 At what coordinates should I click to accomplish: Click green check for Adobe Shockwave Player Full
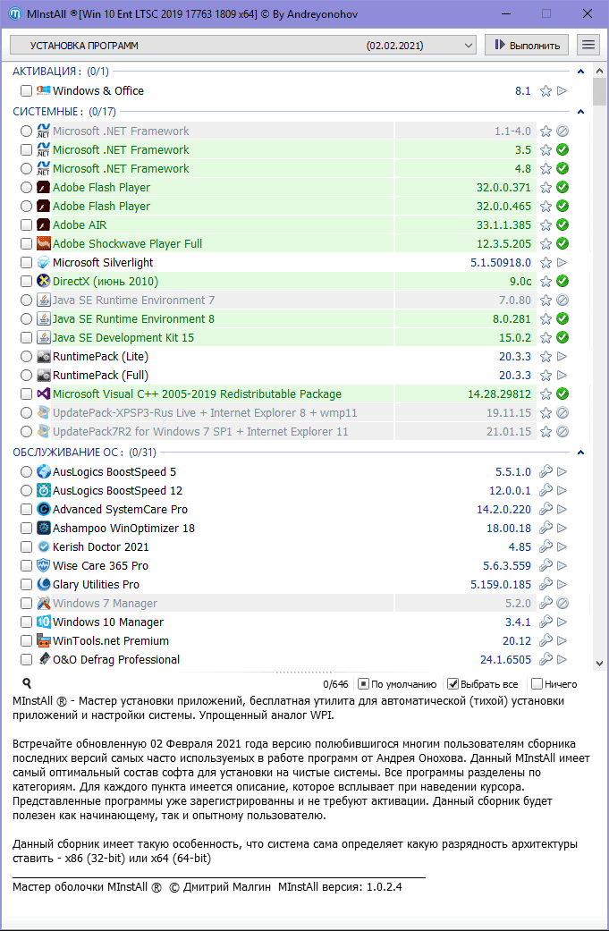pyautogui.click(x=562, y=243)
